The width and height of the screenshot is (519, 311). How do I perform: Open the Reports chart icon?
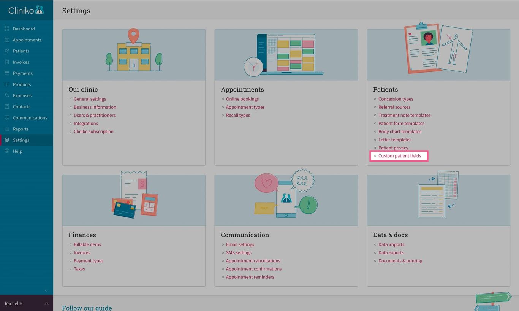pyautogui.click(x=6, y=129)
